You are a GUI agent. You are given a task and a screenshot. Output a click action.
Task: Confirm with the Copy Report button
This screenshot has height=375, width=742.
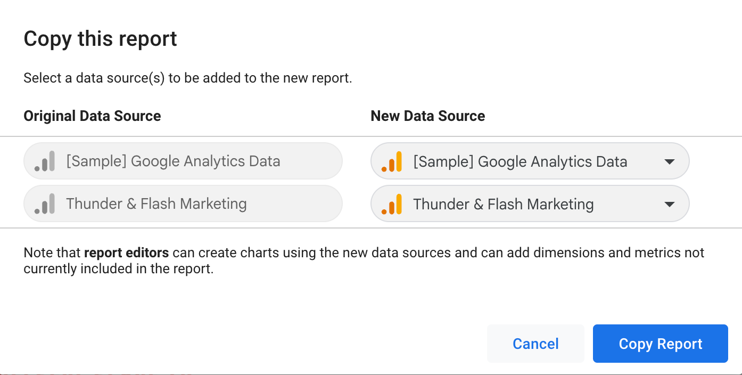(661, 344)
